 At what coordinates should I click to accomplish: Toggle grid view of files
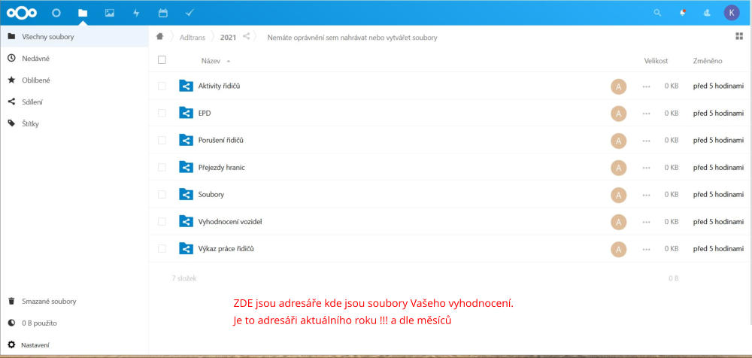coord(738,36)
